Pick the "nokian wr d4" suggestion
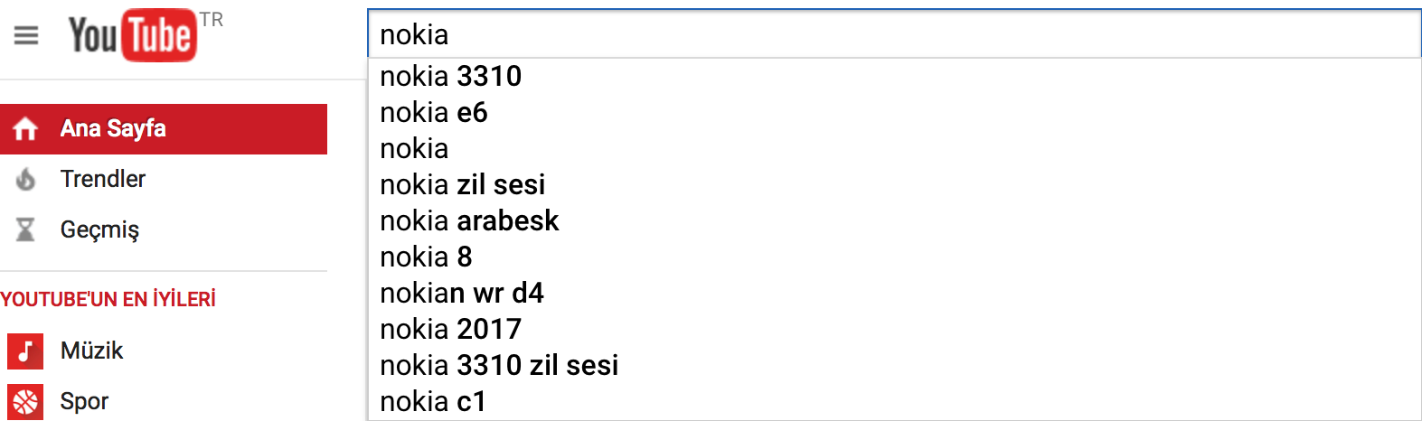 click(x=462, y=293)
